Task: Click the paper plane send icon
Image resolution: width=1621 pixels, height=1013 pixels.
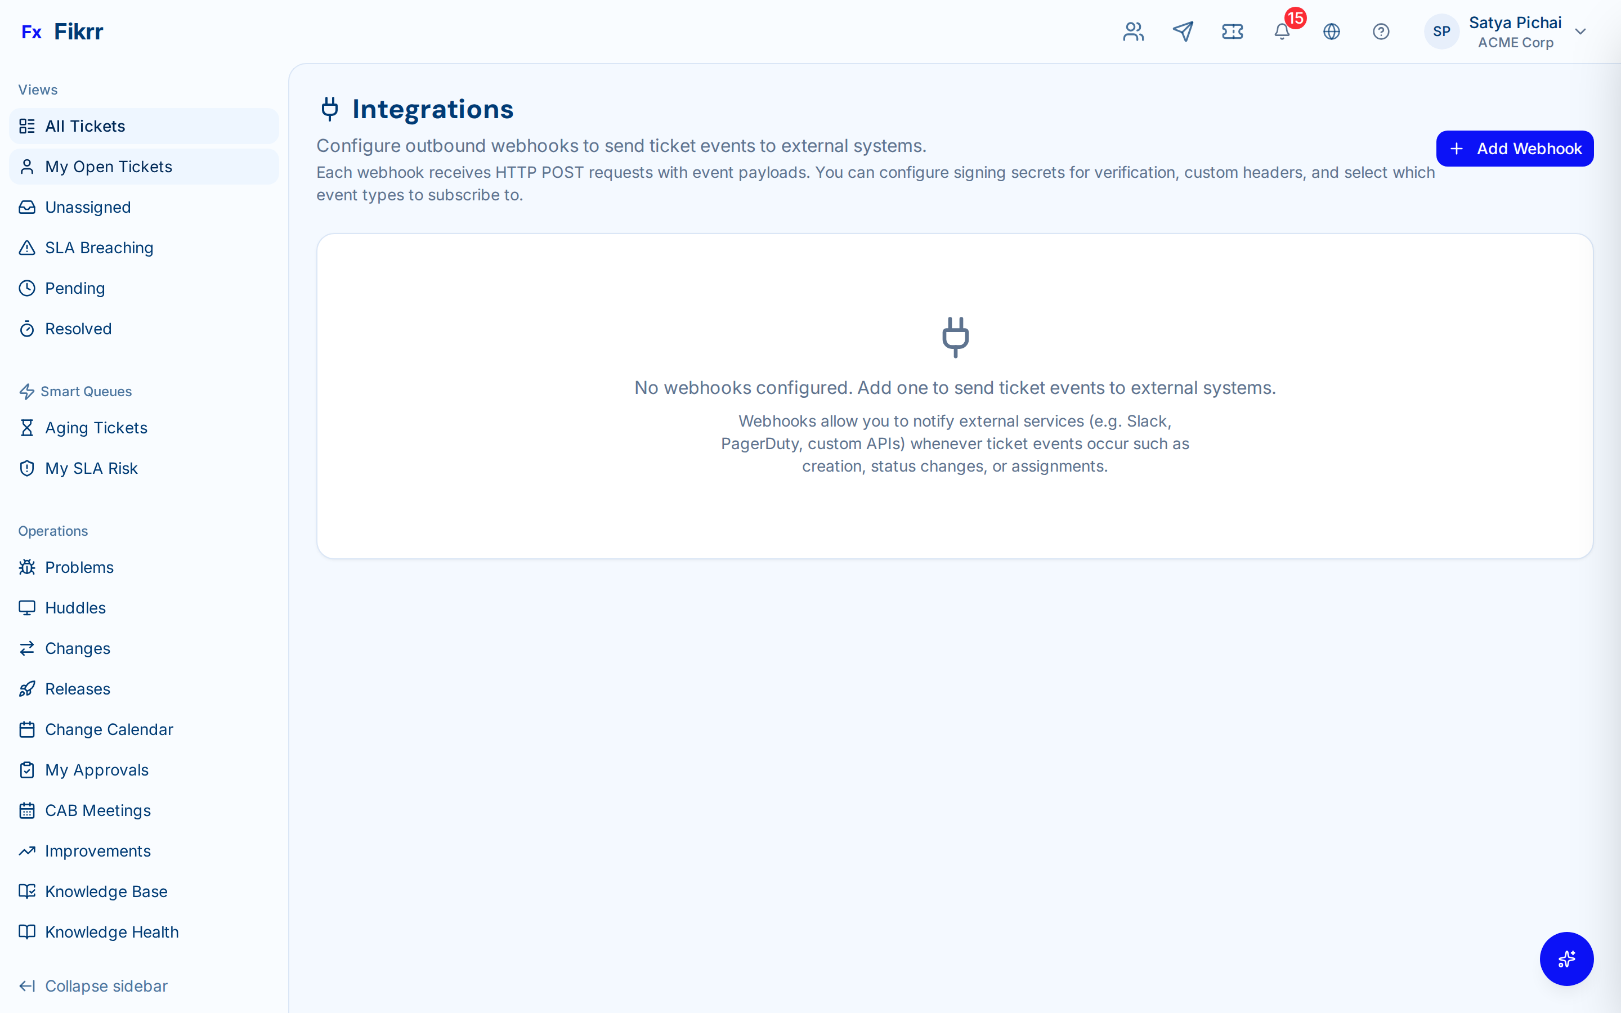Action: pos(1183,32)
